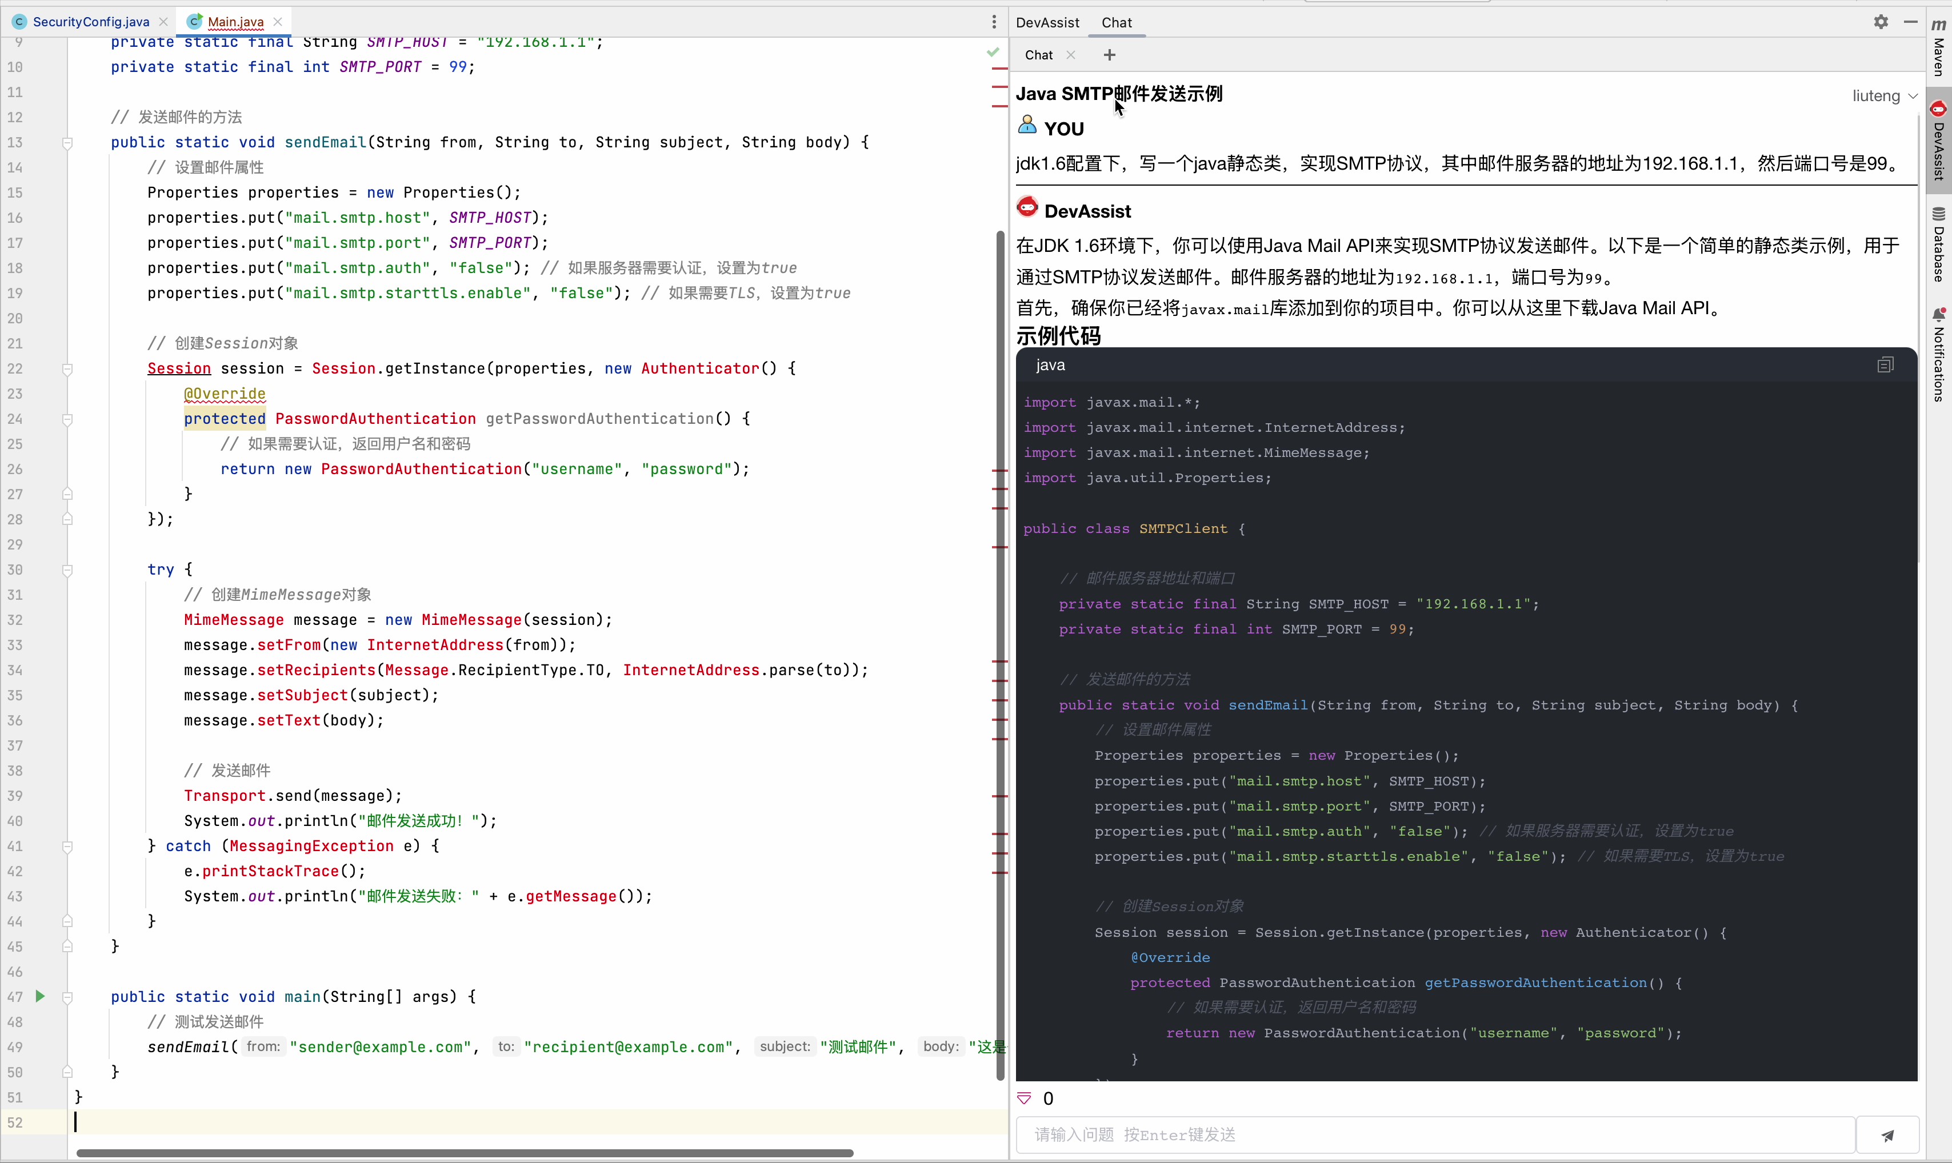Open the DevAssist tab in the panel header

tap(1047, 23)
